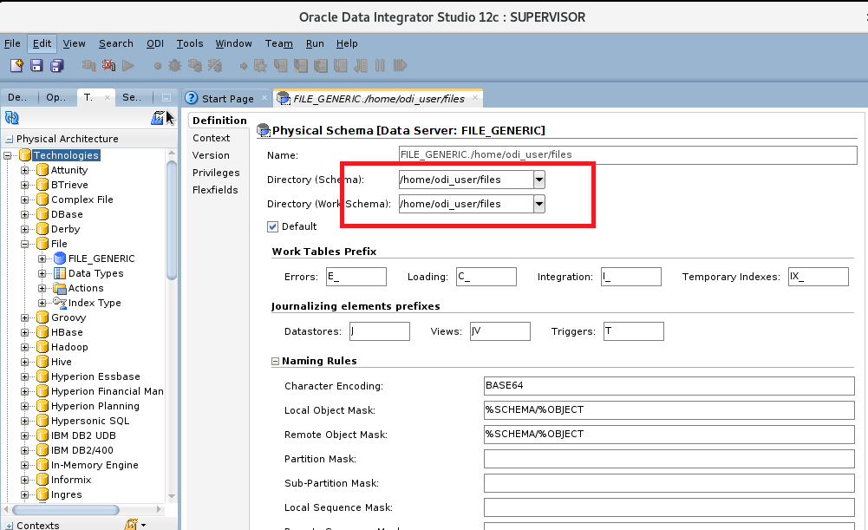Image resolution: width=868 pixels, height=530 pixels.
Task: Select Data Types node under File
Action: tap(95, 273)
